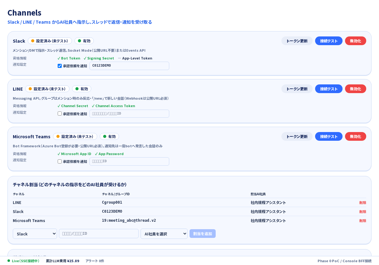The height and width of the screenshot is (265, 379).
Task: Disable LINE with 無効化 button
Action: (x=355, y=89)
